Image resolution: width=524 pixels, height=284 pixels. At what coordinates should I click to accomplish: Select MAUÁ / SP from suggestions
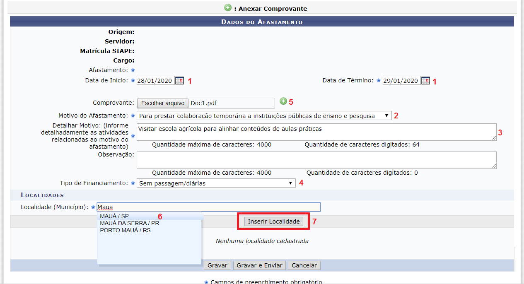coord(114,216)
